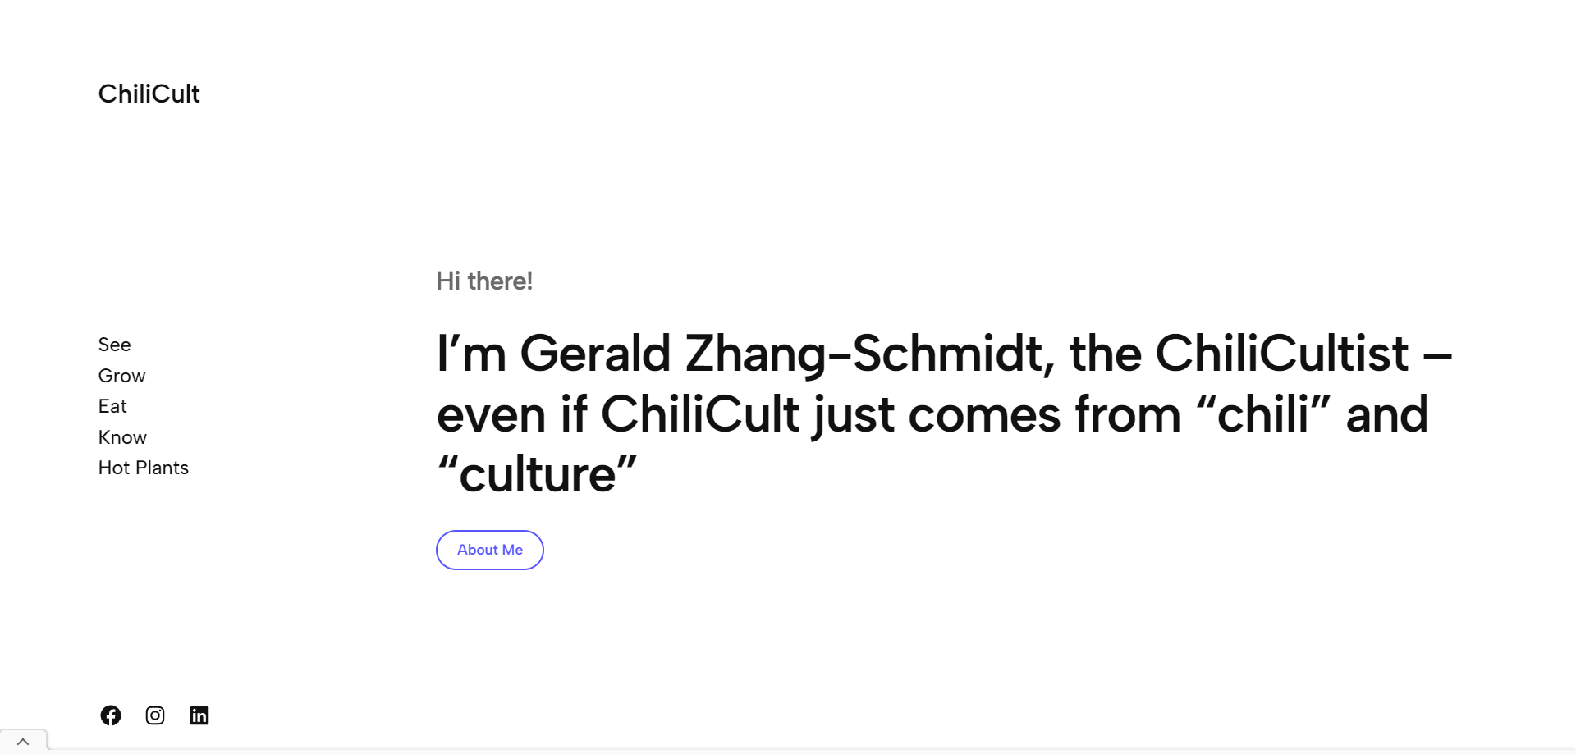Screen dimensions: 1576x754
Task: Click the quoted word "chili" in headline
Action: tap(1263, 414)
